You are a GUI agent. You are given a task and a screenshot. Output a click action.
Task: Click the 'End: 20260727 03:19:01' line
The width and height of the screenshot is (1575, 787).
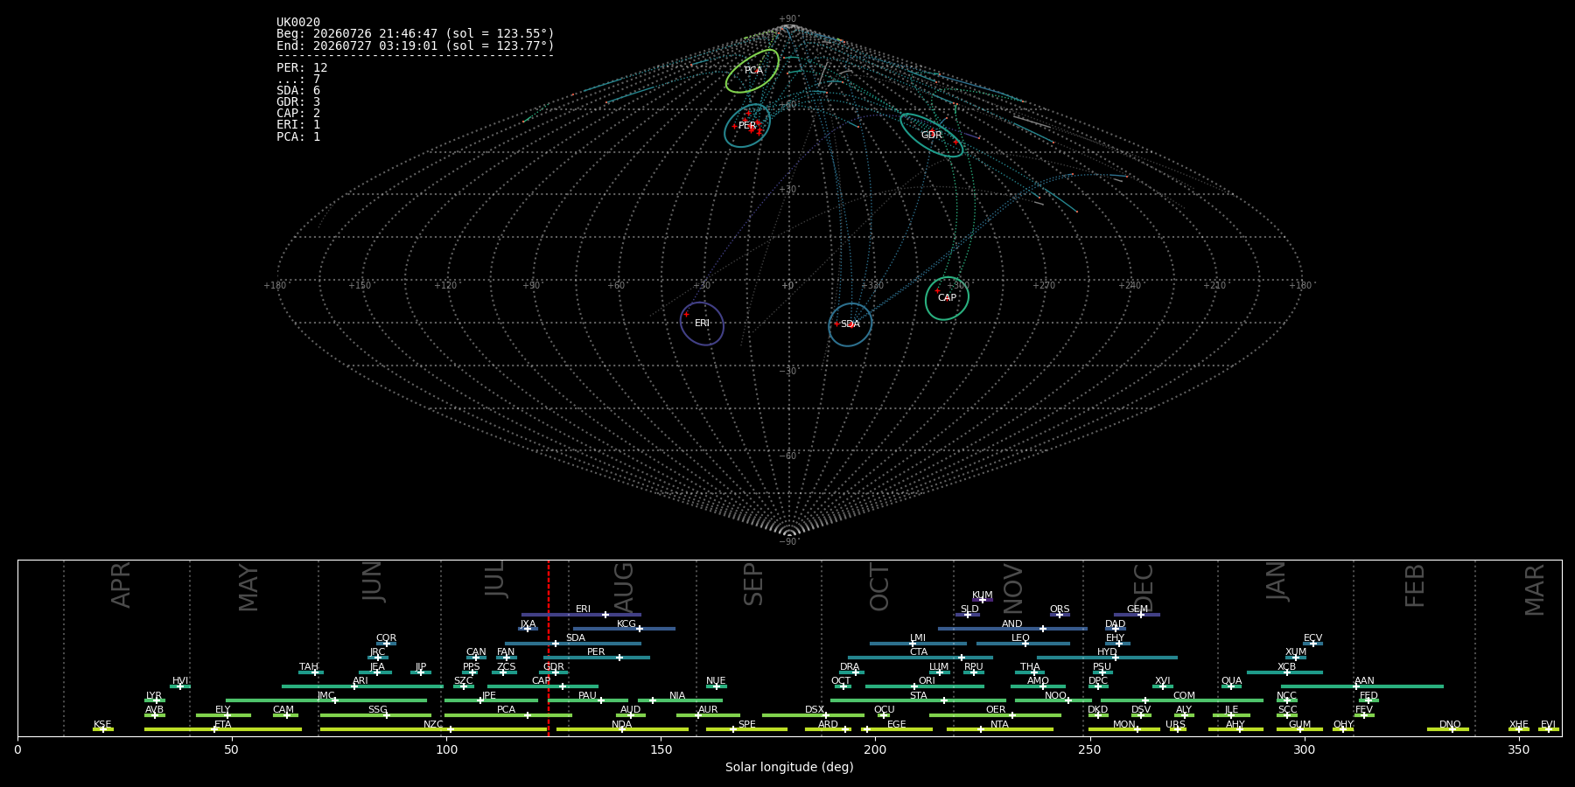416,45
